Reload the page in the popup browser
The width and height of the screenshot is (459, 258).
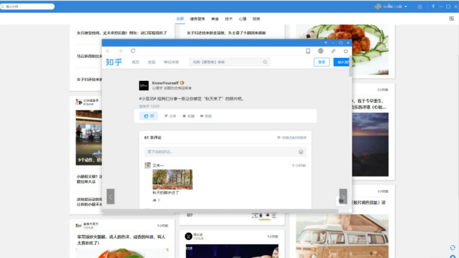pyautogui.click(x=133, y=51)
